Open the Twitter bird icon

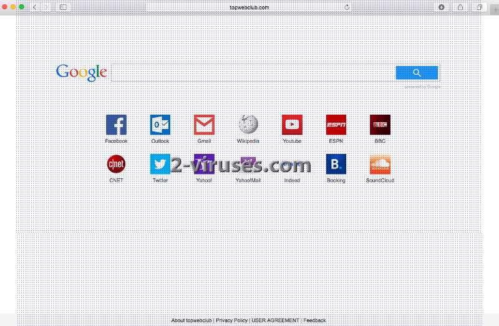[160, 164]
